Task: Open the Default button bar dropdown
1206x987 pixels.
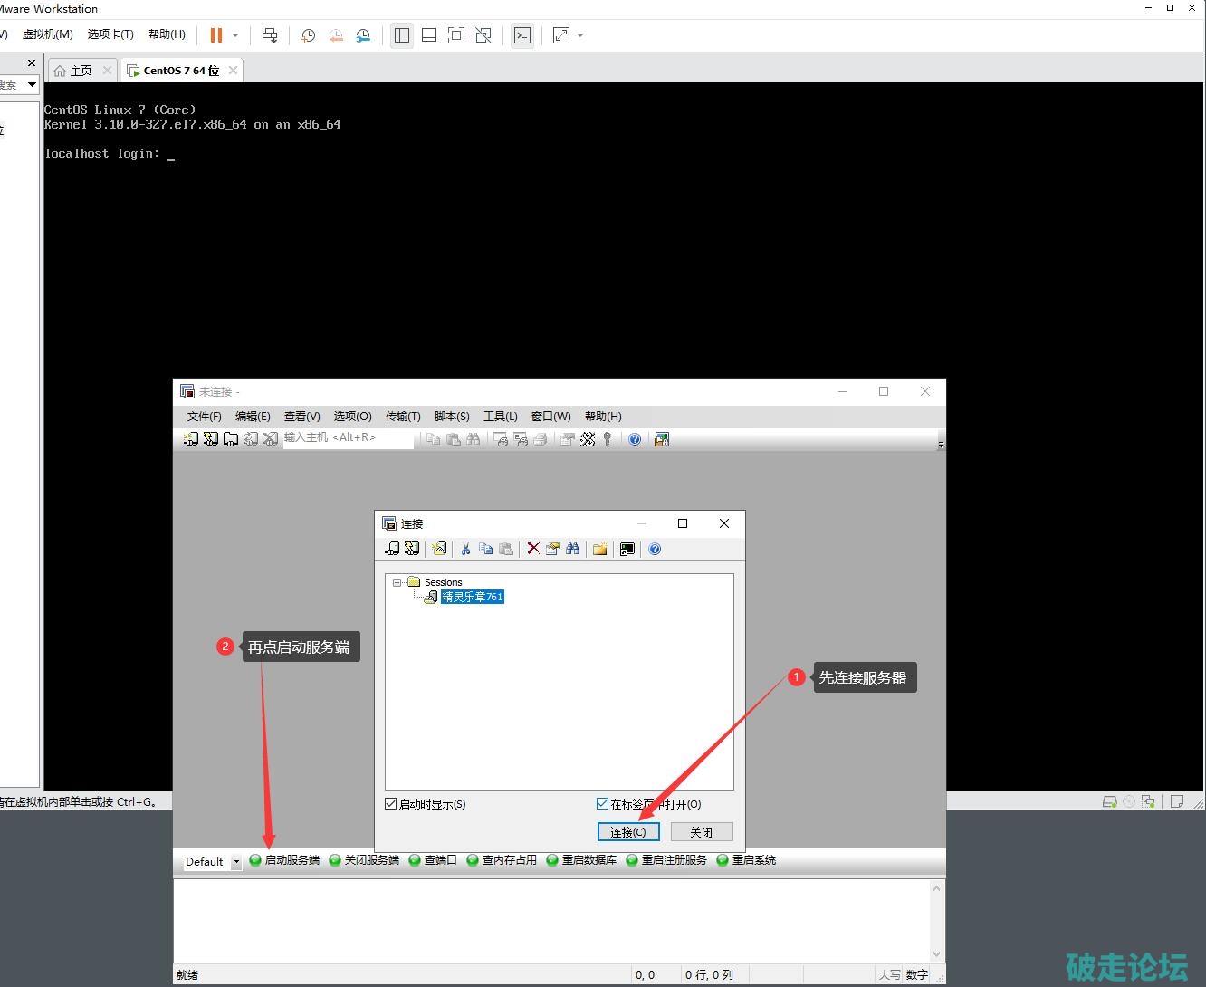Action: [236, 862]
